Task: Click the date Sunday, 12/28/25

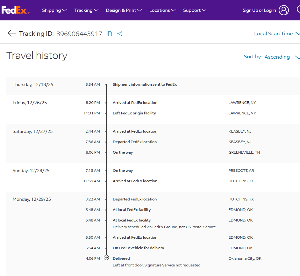Action: (31, 171)
